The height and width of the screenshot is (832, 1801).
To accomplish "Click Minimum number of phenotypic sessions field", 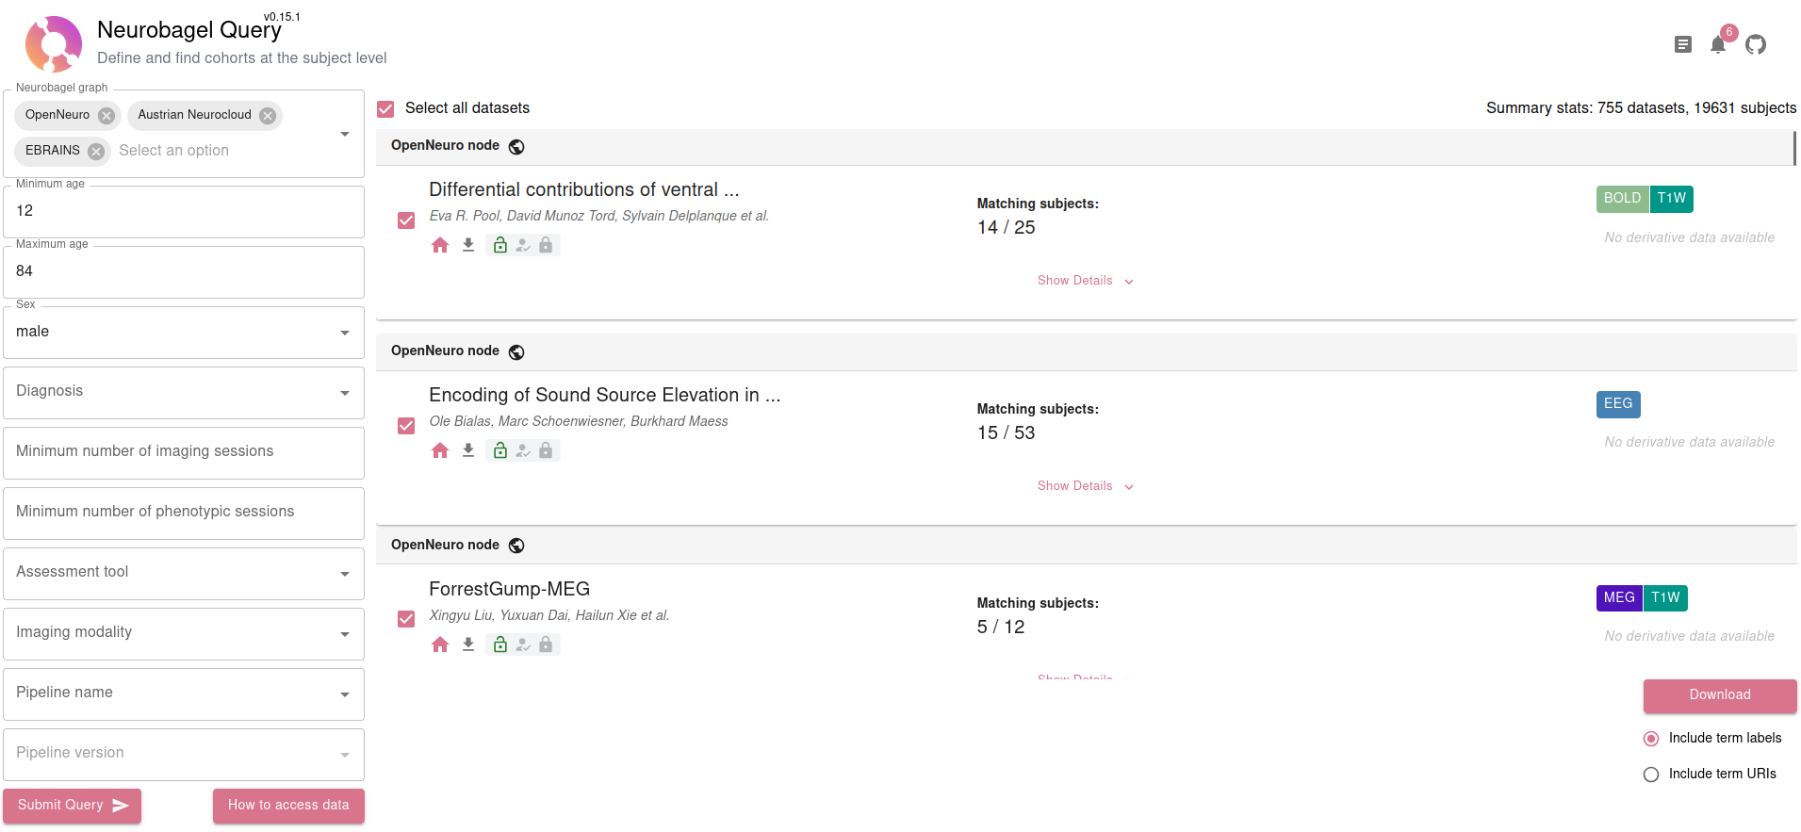I will pos(184,514).
